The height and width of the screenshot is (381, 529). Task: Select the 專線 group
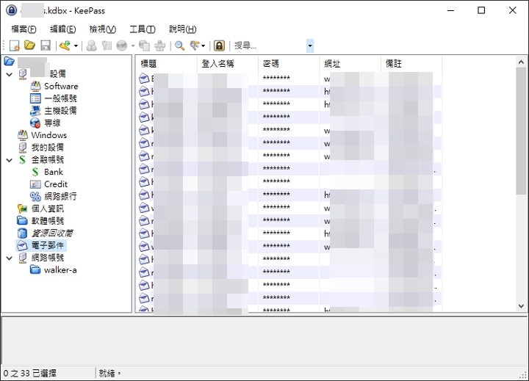point(52,123)
